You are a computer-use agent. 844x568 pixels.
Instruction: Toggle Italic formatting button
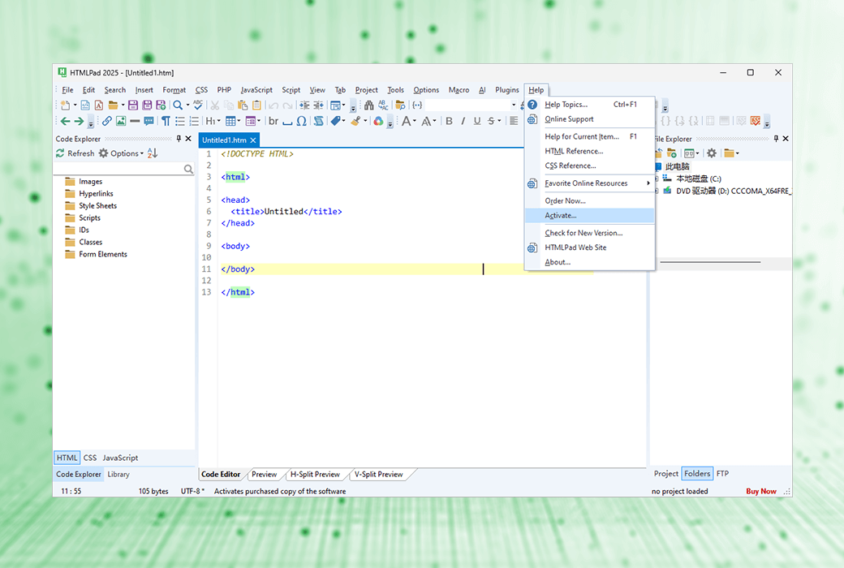(463, 121)
